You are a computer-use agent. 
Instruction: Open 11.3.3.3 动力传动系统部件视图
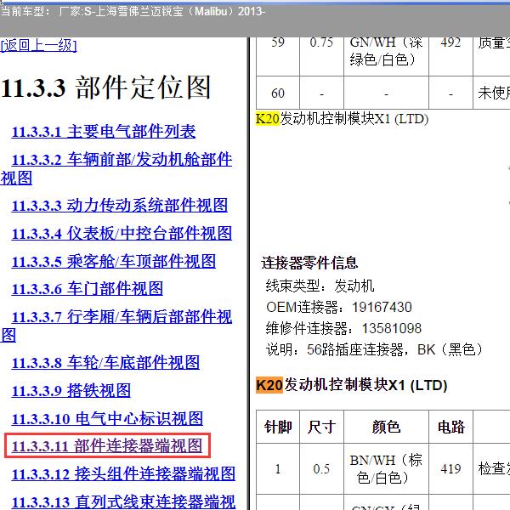[119, 206]
